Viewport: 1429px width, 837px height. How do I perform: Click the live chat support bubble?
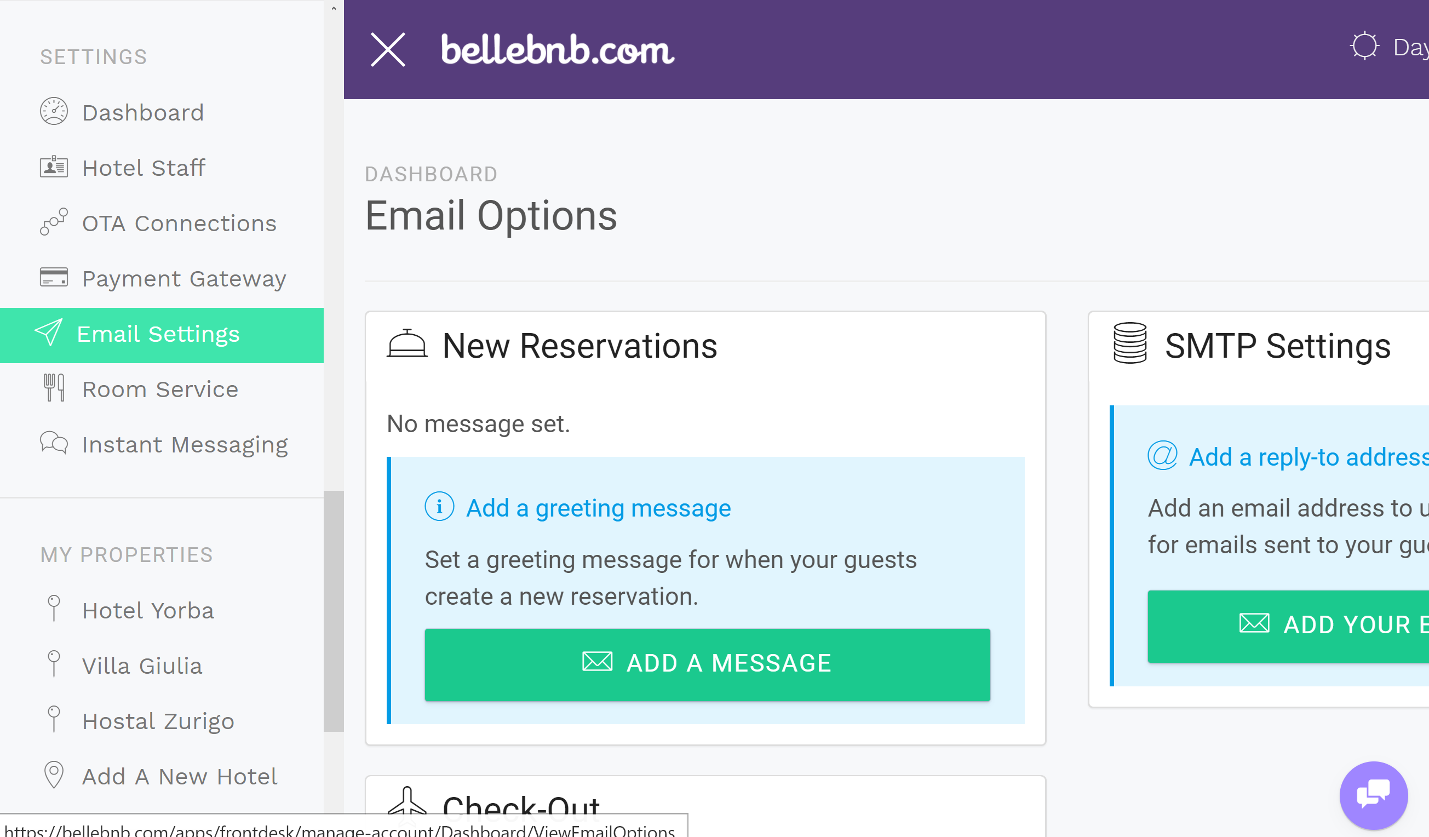coord(1375,793)
